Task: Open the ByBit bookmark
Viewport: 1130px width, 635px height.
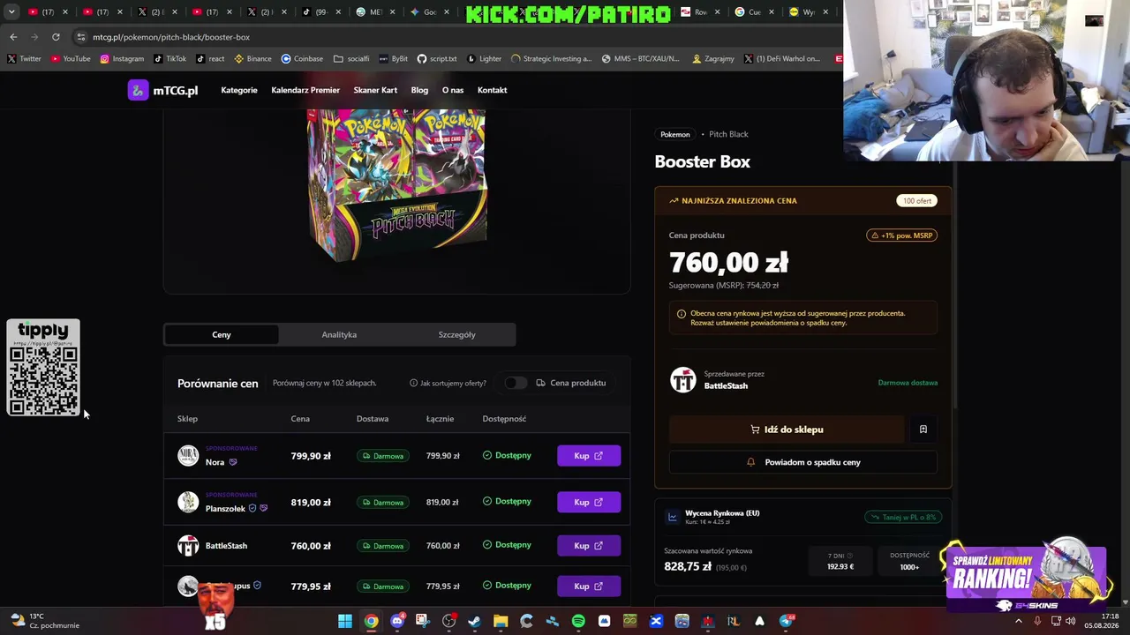Action: pyautogui.click(x=394, y=59)
